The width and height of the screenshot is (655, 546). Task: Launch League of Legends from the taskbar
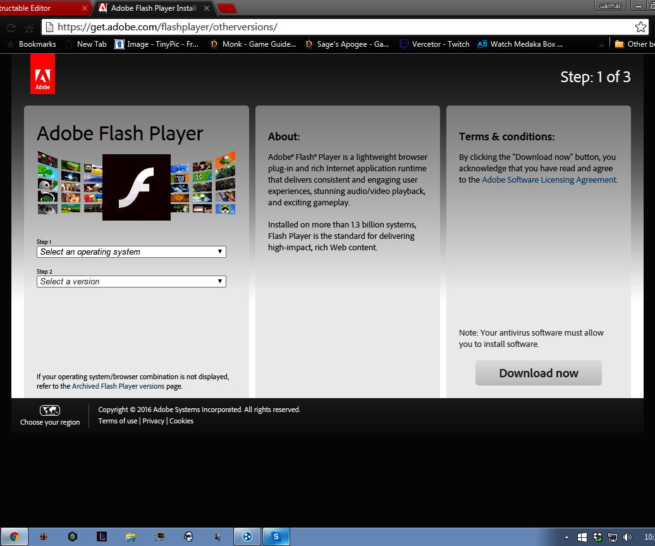point(101,536)
